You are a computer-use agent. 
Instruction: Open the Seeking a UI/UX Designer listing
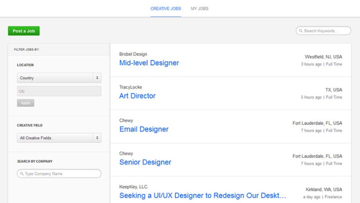click(x=202, y=195)
